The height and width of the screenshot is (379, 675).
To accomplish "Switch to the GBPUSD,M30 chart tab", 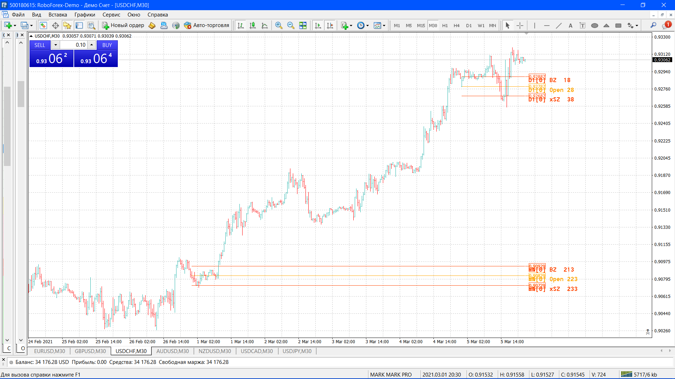I will tap(90, 351).
